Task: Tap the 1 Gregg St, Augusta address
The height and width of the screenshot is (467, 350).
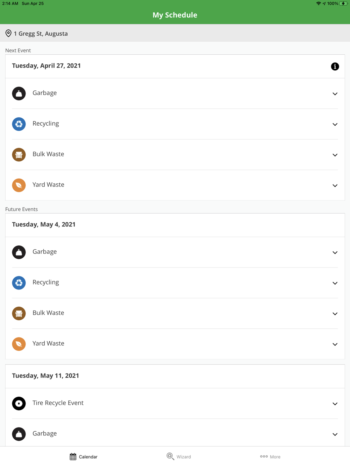Action: point(41,34)
